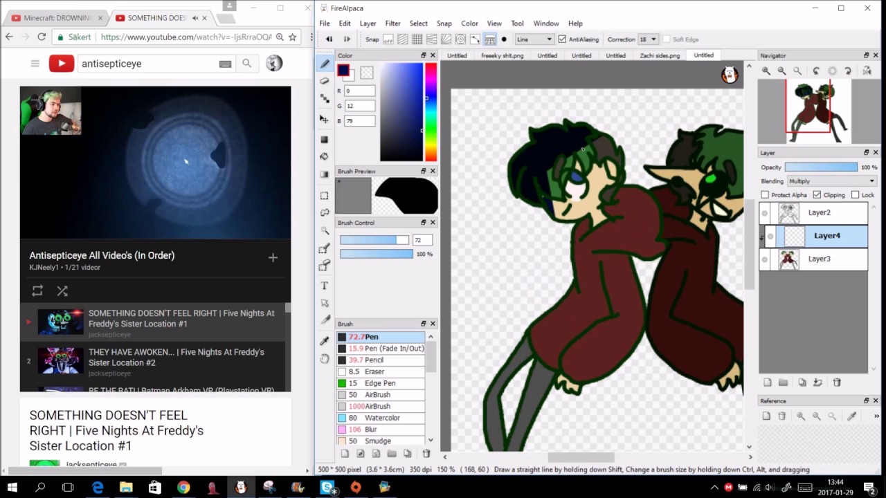Hide Layer2 using its visibility toggle
This screenshot has width=886, height=498.
coord(765,213)
